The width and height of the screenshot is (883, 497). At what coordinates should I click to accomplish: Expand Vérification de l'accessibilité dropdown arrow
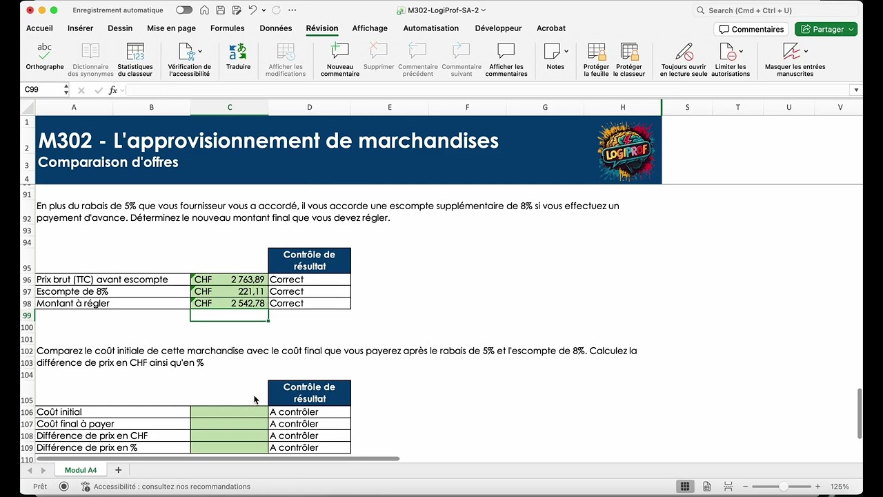200,51
